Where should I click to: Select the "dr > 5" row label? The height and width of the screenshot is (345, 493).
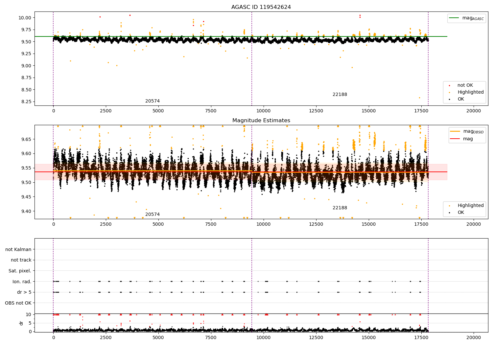tap(24, 292)
